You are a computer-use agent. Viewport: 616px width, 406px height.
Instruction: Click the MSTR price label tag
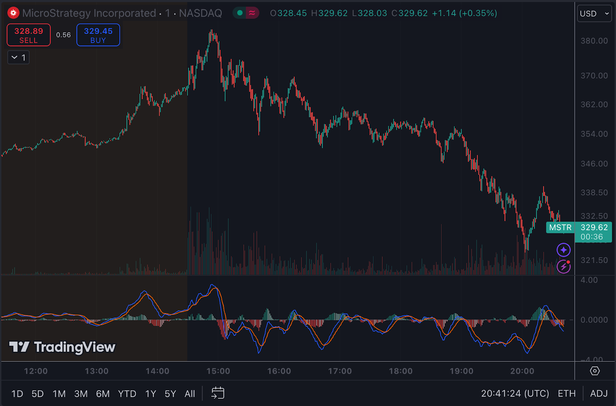tap(560, 228)
